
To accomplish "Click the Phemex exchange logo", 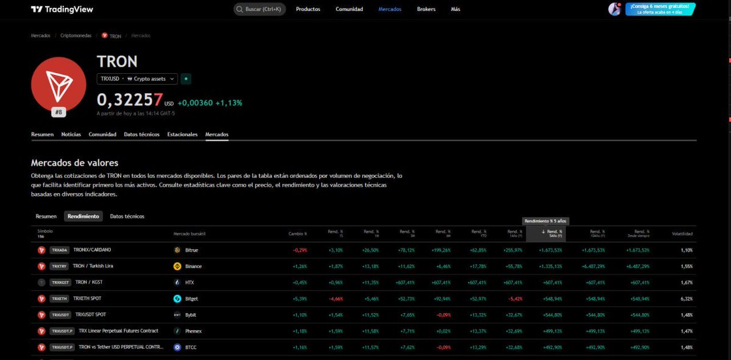I will (x=177, y=331).
